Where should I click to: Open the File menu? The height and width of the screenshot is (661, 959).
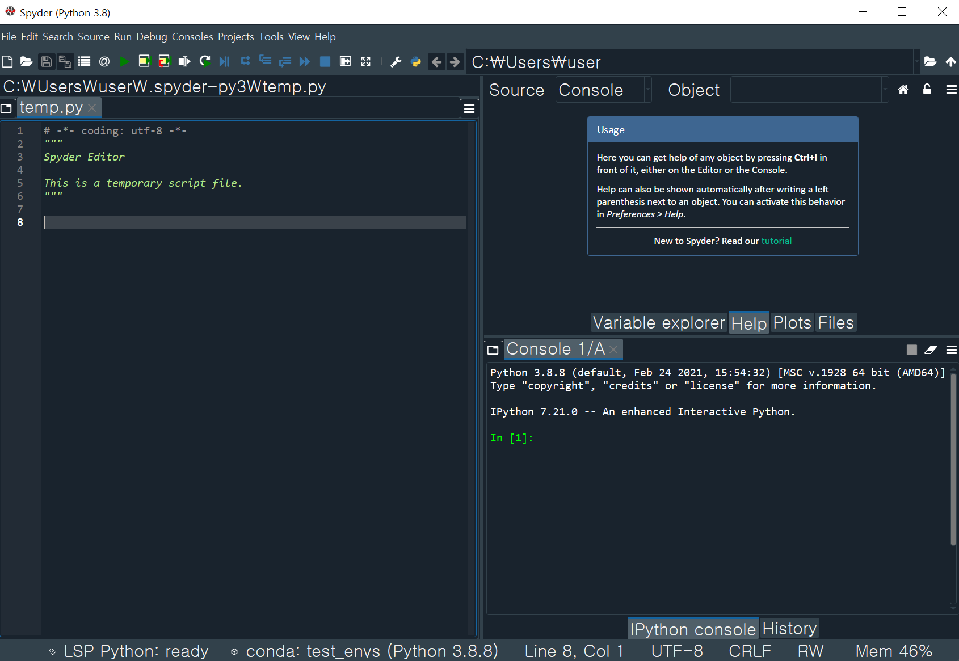point(9,37)
